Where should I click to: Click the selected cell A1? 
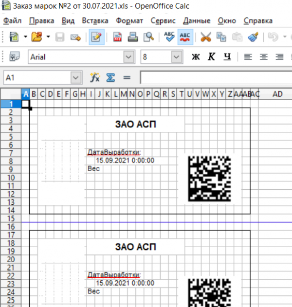pyautogui.click(x=25, y=104)
